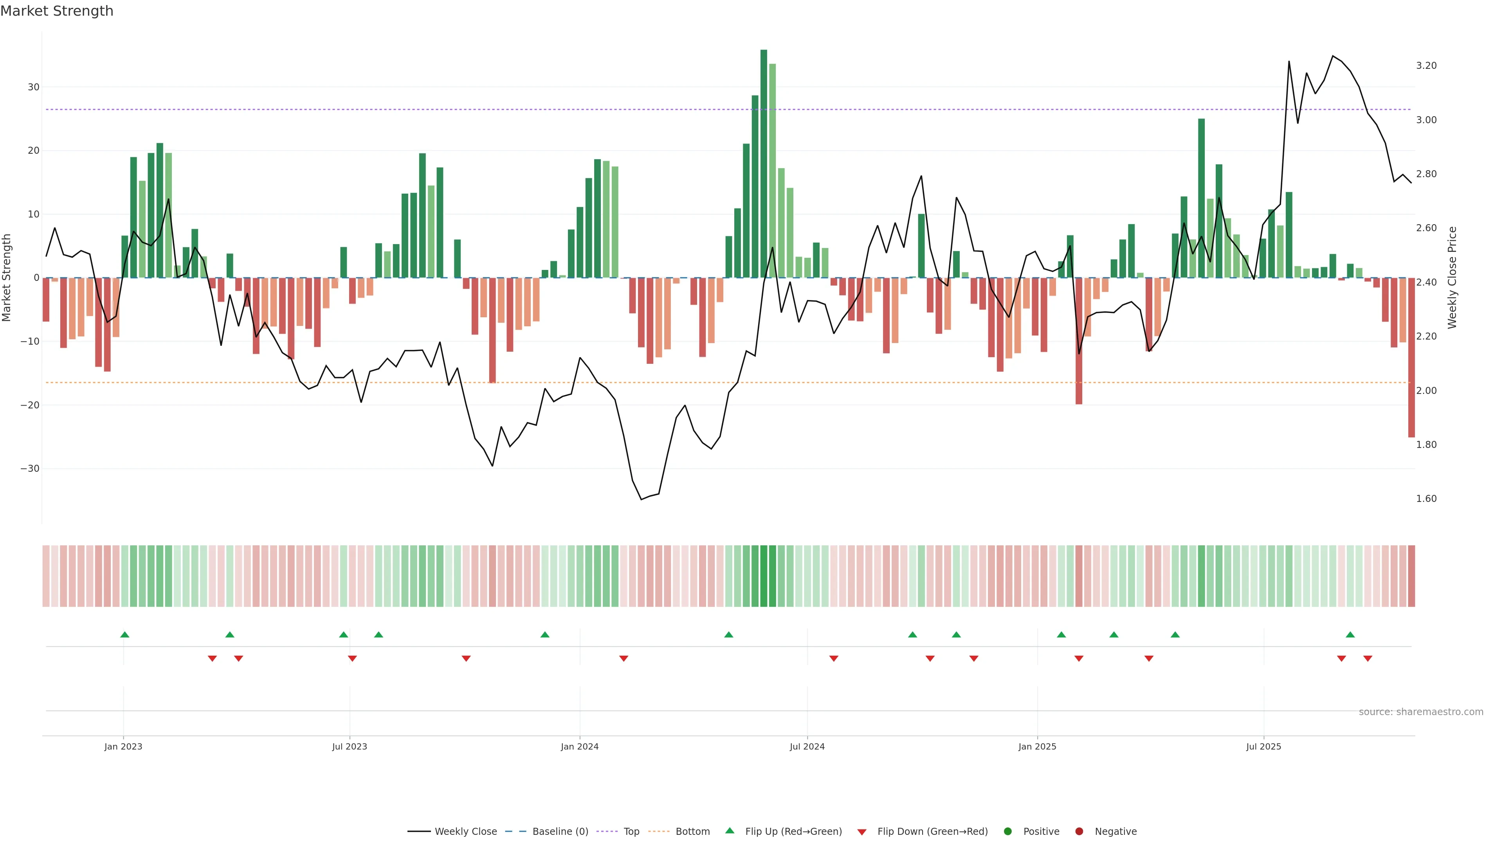This screenshot has width=1503, height=845.
Task: Click the red flip-down marker after Jan 2024
Action: pos(624,658)
